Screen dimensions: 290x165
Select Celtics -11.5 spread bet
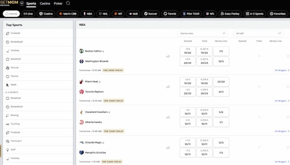point(188,51)
